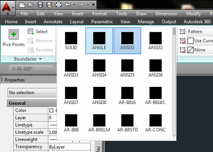Open the File menu

pyautogui.click(x=24, y=14)
